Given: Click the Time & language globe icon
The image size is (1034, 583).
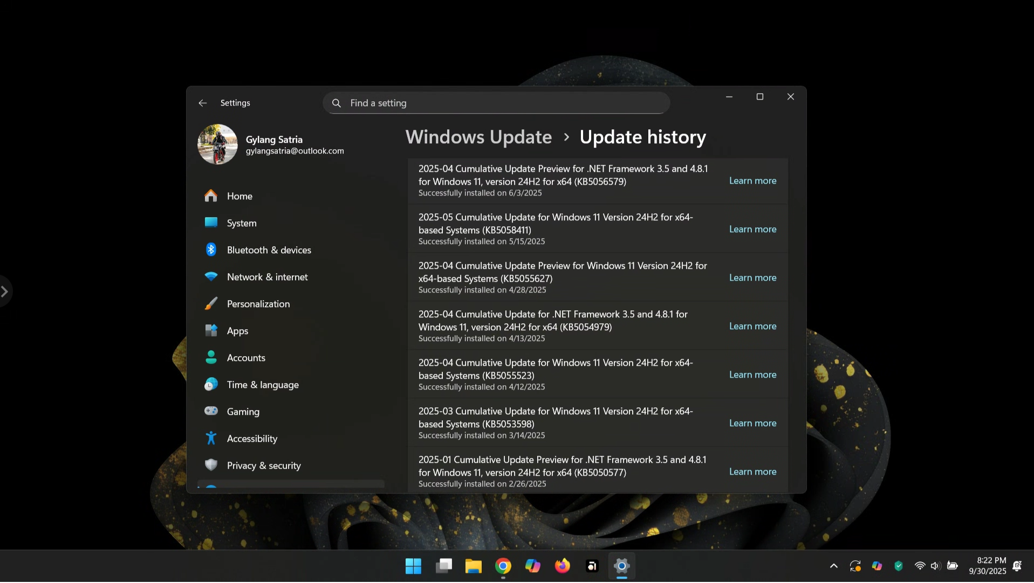Looking at the screenshot, I should click(211, 384).
